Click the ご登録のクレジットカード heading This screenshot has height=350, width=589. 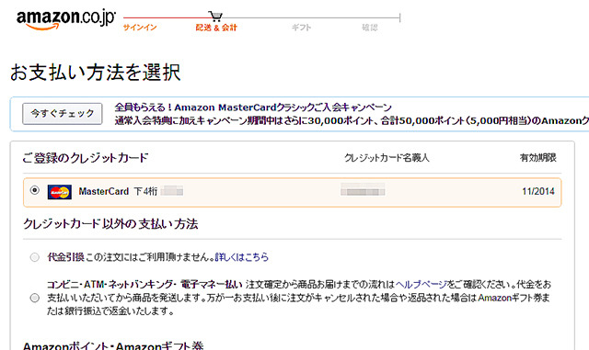coord(86,158)
